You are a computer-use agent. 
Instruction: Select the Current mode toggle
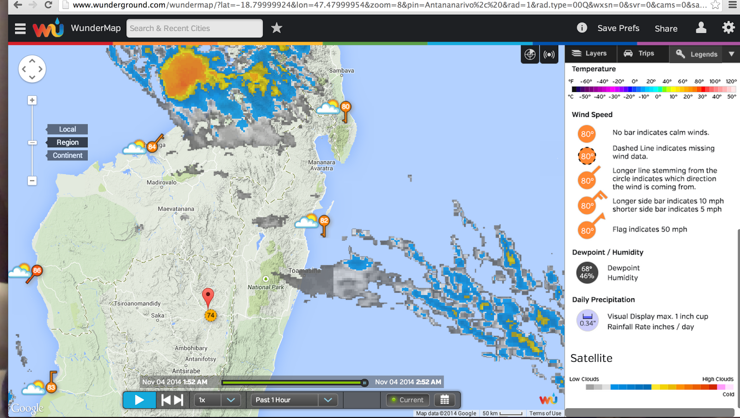point(407,400)
